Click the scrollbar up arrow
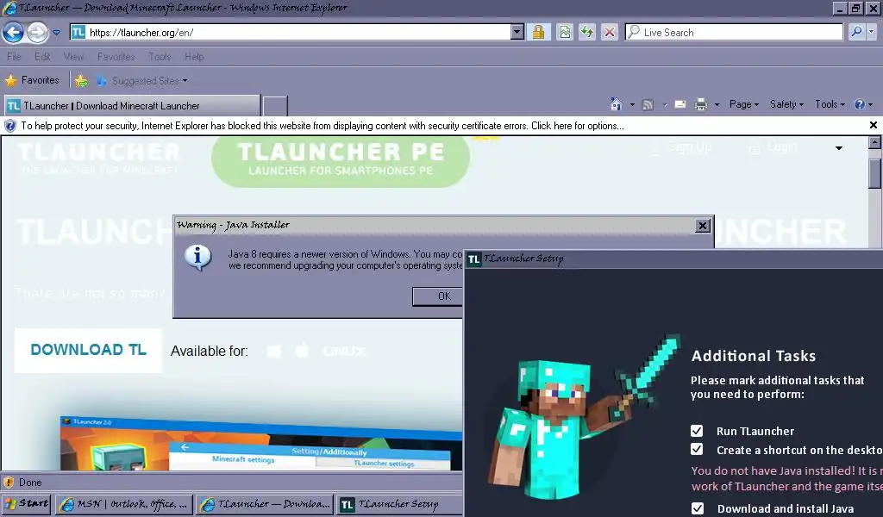This screenshot has height=517, width=883. (874, 142)
